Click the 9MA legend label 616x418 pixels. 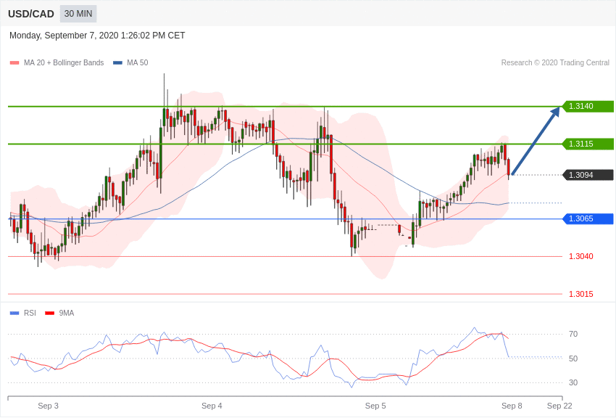coord(67,313)
